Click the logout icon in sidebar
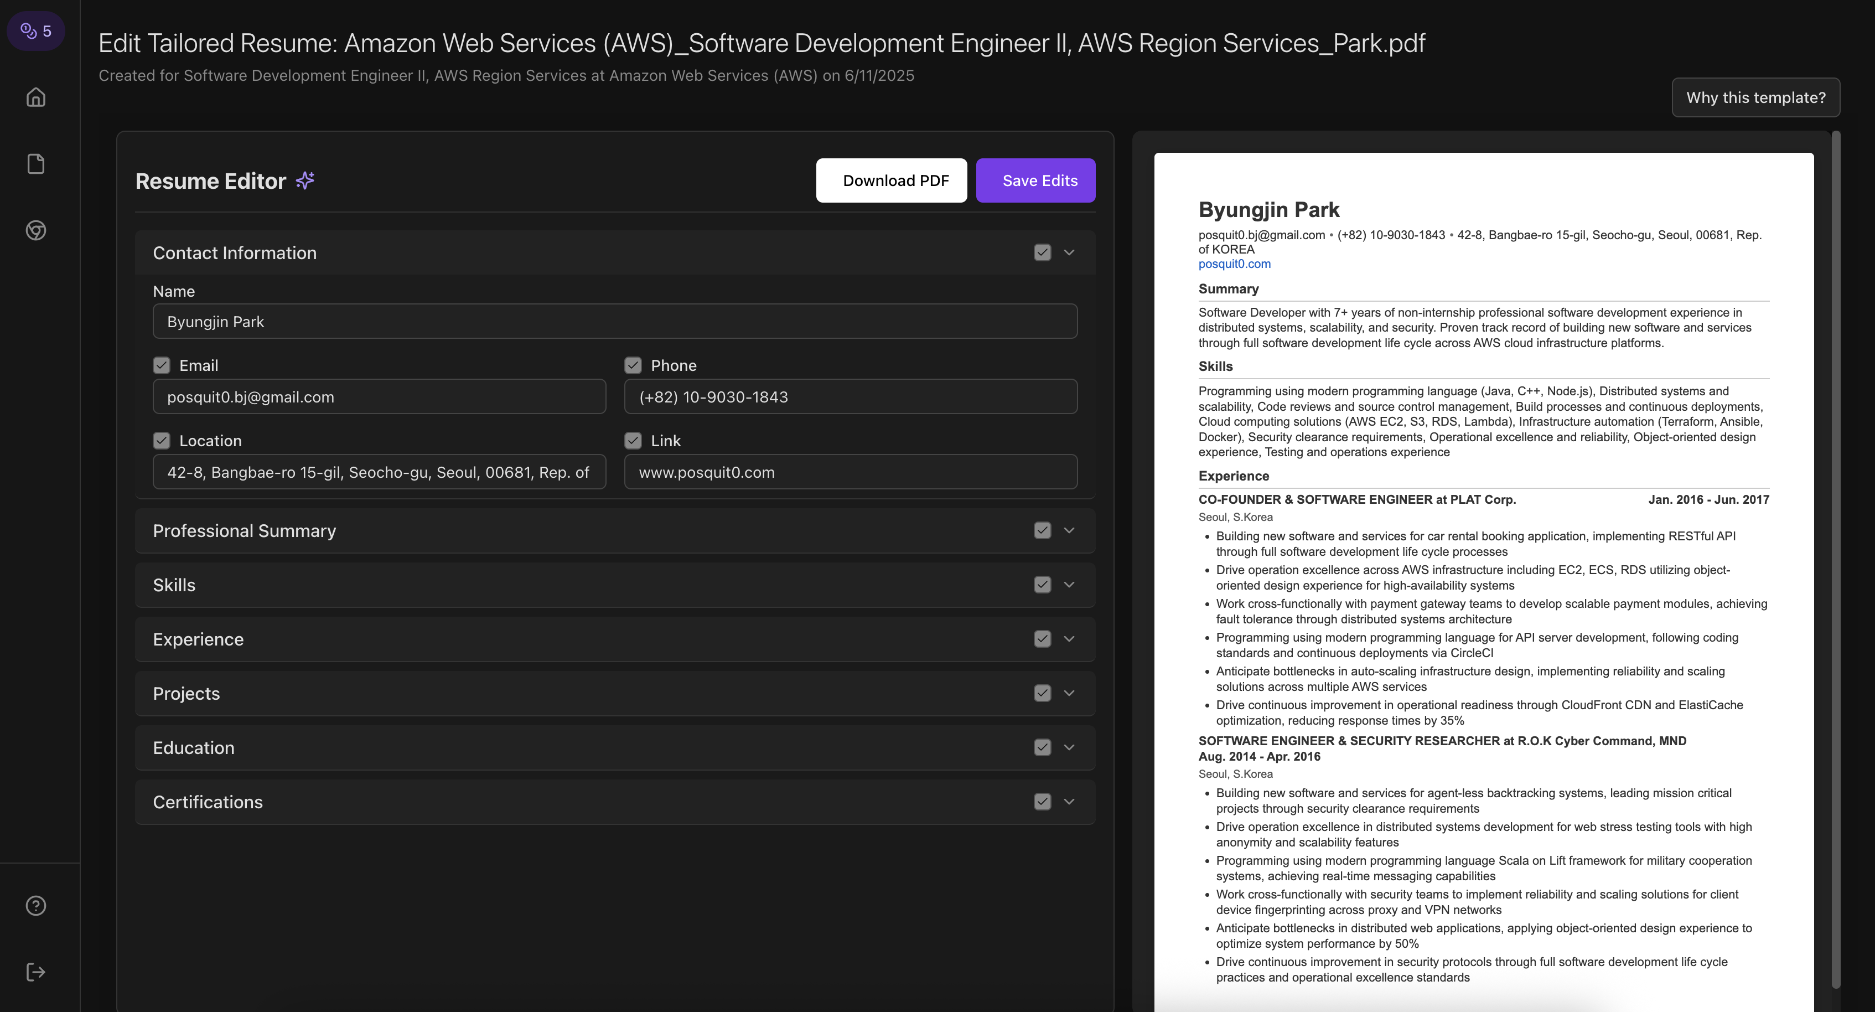Viewport: 1875px width, 1012px height. (35, 972)
